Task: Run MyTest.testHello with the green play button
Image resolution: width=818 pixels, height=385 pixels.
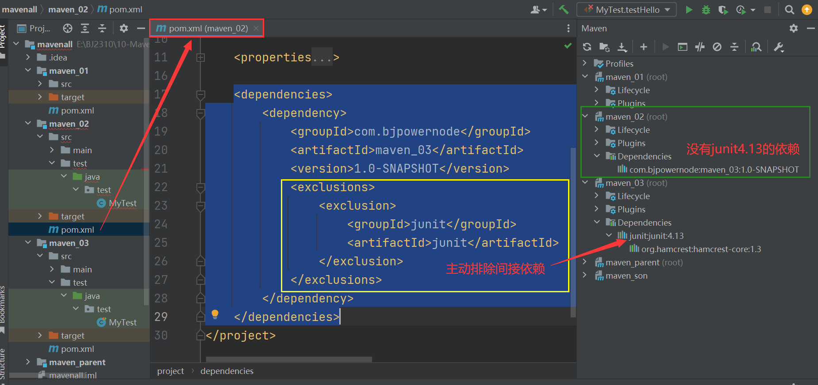Action: tap(689, 9)
